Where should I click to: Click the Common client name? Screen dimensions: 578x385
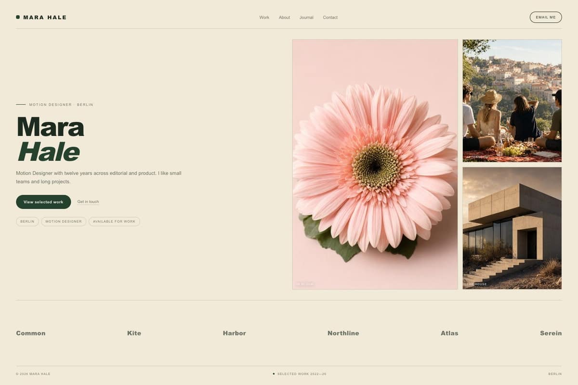pyautogui.click(x=31, y=333)
